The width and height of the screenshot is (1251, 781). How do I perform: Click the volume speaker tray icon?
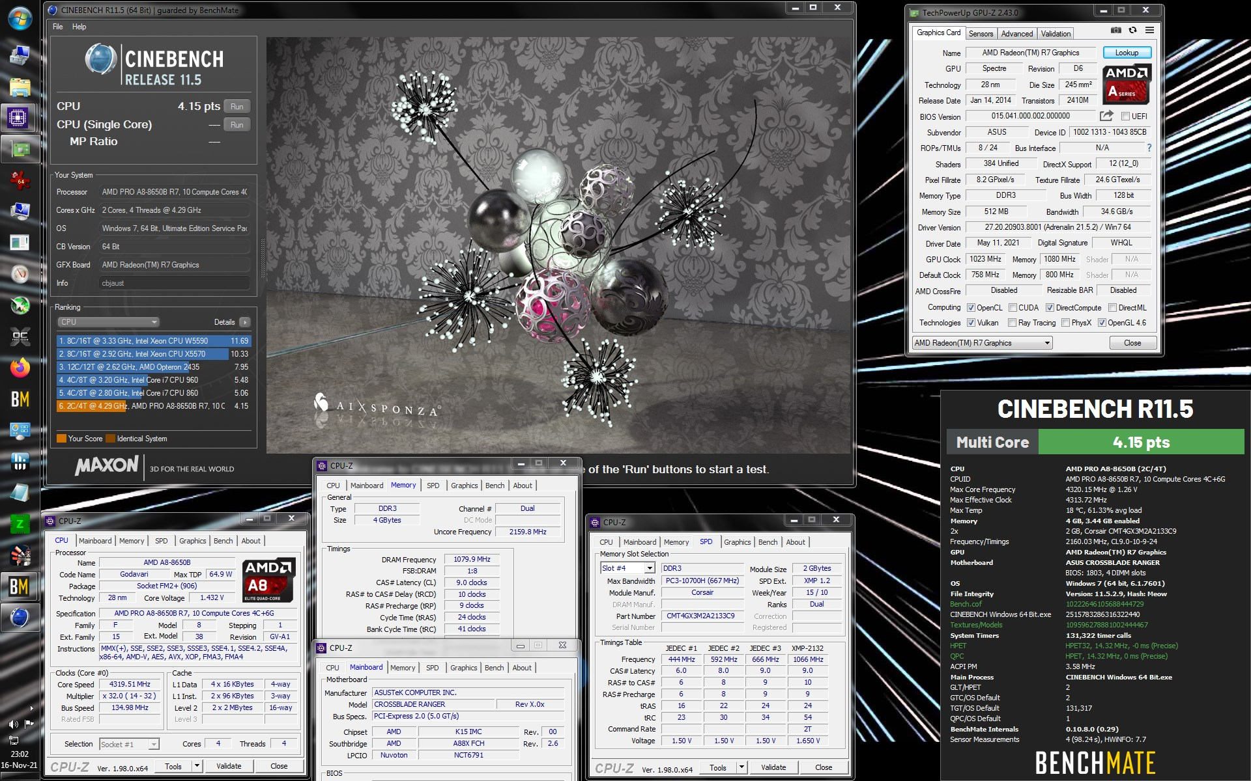click(x=13, y=724)
